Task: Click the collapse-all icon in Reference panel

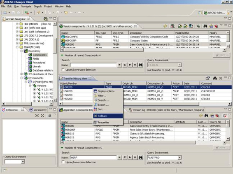Action: pos(42,116)
